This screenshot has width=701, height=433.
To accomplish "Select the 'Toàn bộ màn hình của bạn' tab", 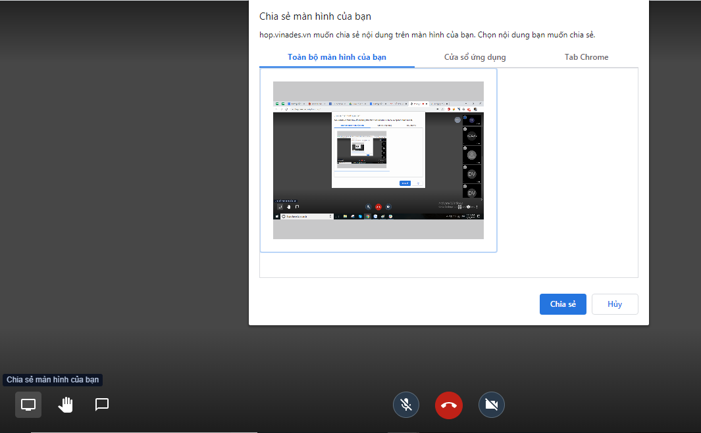I will point(337,57).
